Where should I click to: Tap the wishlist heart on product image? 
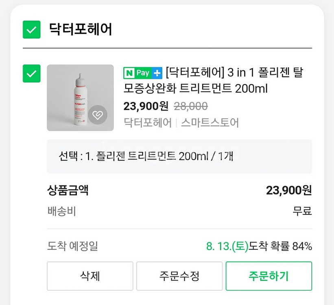click(x=98, y=115)
